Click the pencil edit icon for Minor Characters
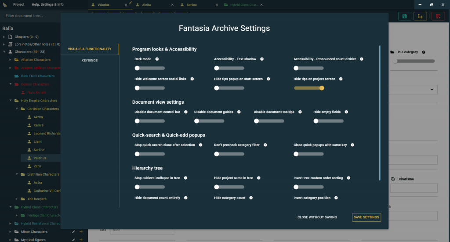The height and width of the screenshot is (242, 450). coord(73,232)
